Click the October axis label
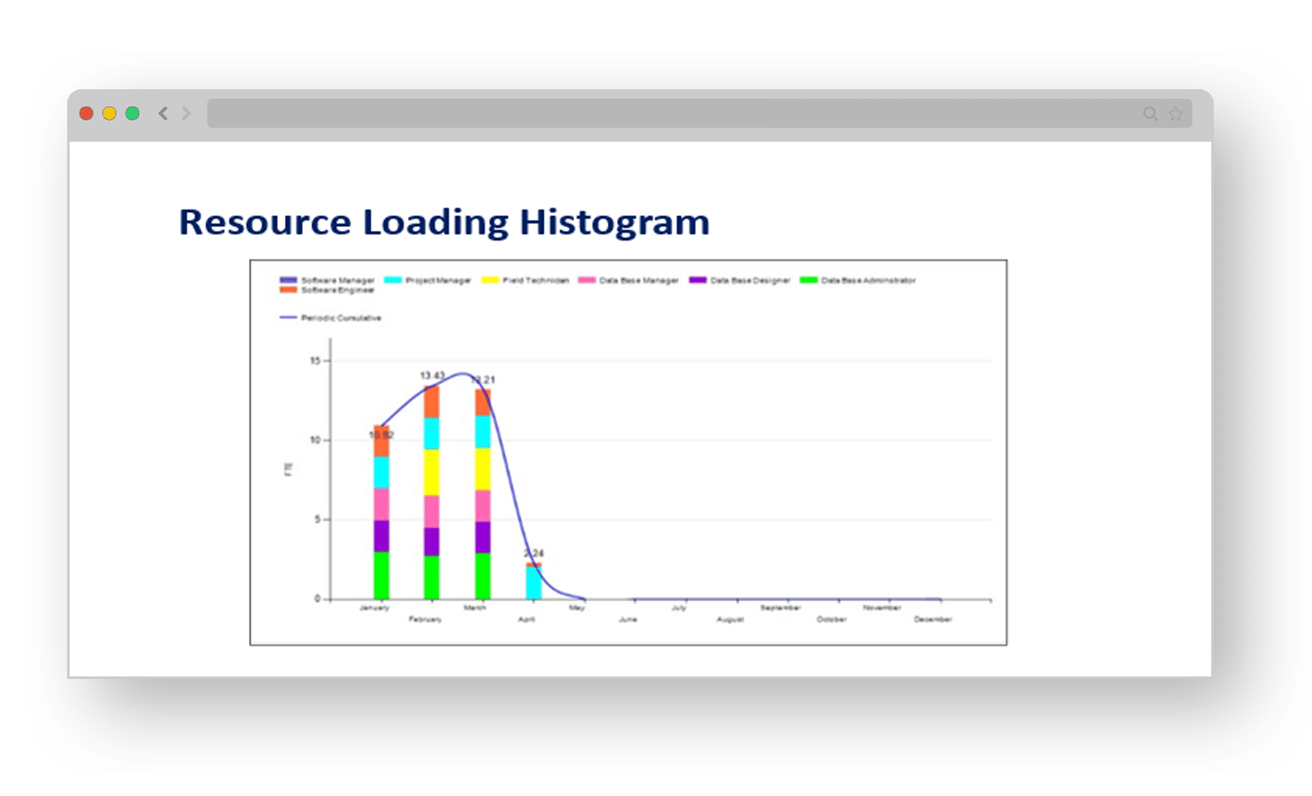The height and width of the screenshot is (796, 1312). click(x=831, y=619)
